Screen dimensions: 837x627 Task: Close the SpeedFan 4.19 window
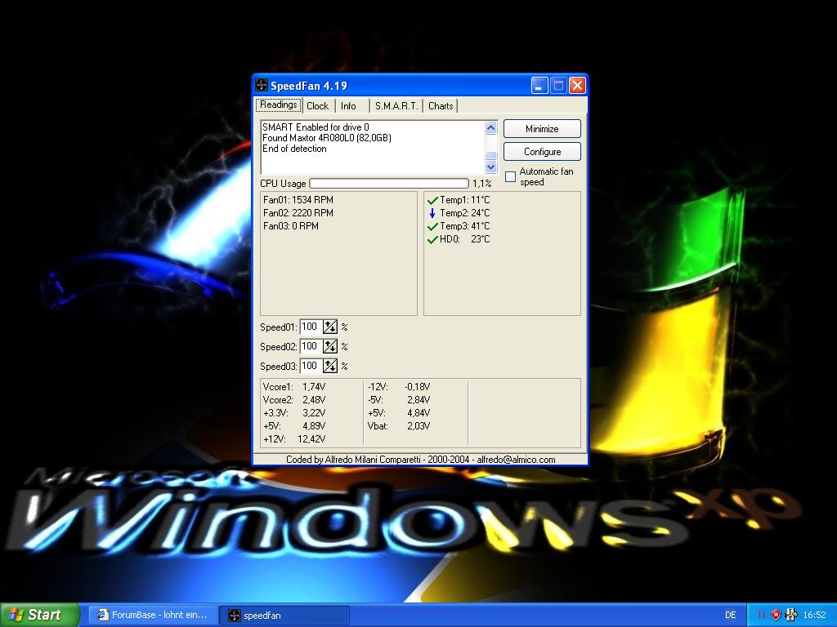577,85
